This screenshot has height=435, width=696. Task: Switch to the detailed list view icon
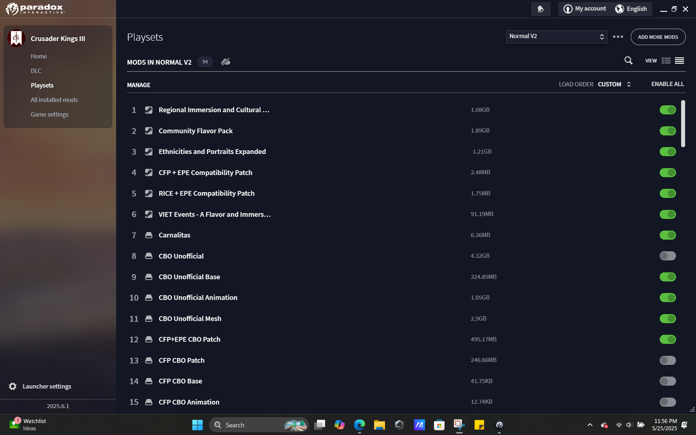click(x=666, y=61)
